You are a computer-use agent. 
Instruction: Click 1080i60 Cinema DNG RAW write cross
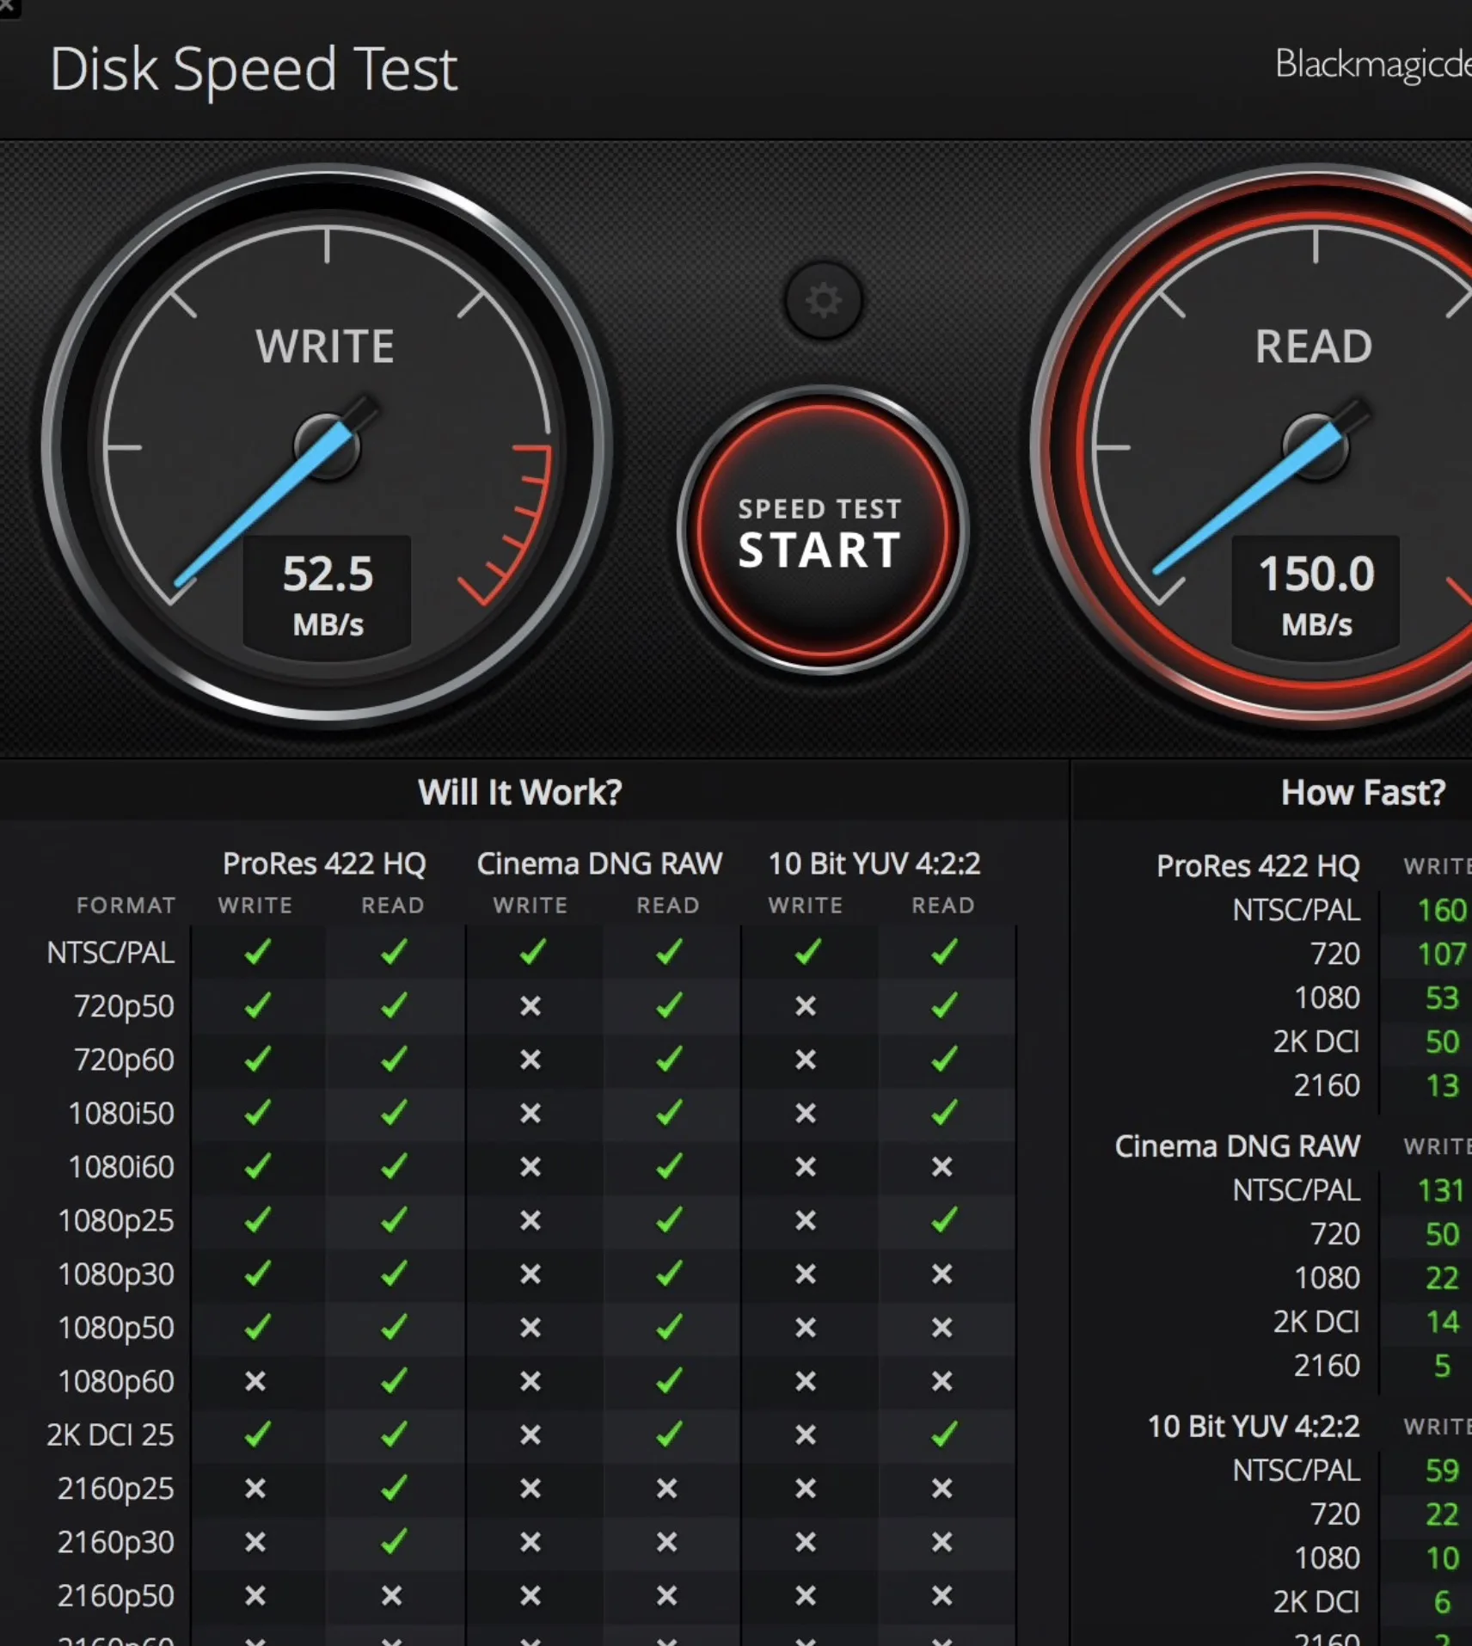[x=531, y=1167]
